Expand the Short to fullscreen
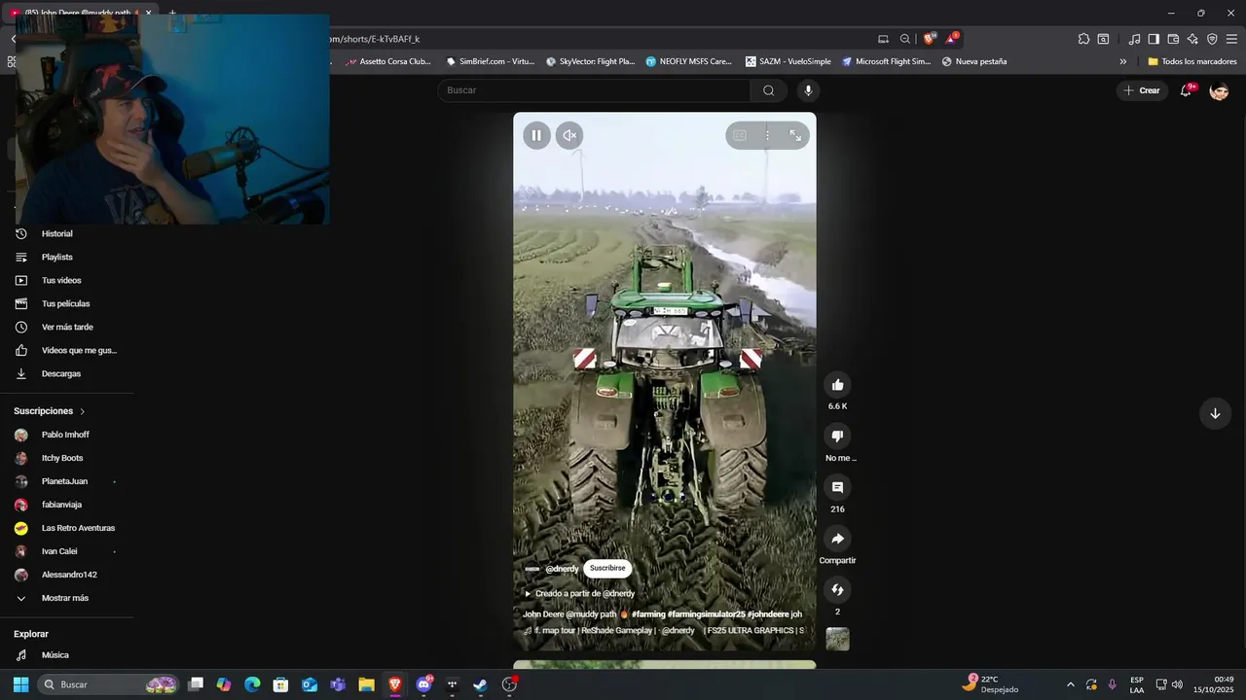This screenshot has height=700, width=1246. tap(795, 135)
